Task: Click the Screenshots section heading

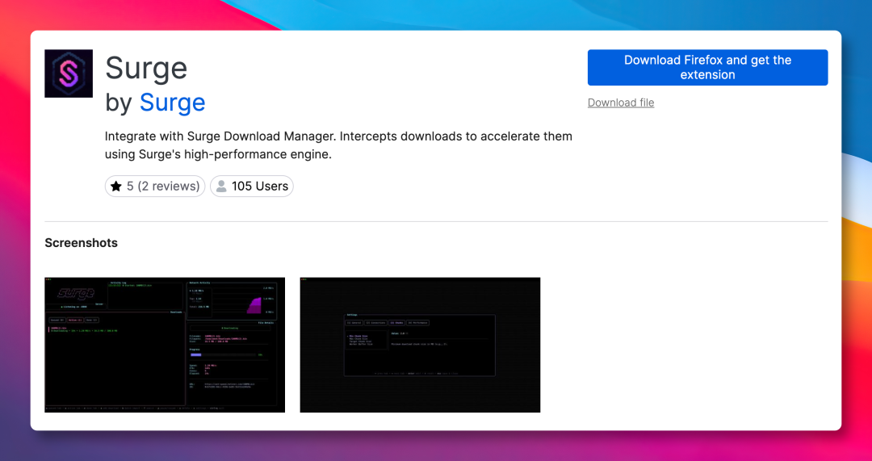Action: tap(81, 243)
